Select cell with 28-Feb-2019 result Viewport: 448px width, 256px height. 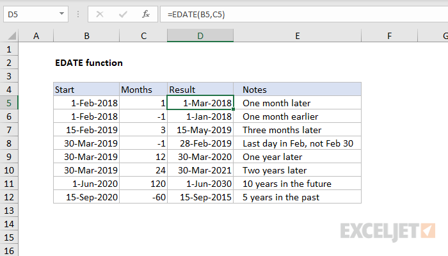tap(200, 143)
